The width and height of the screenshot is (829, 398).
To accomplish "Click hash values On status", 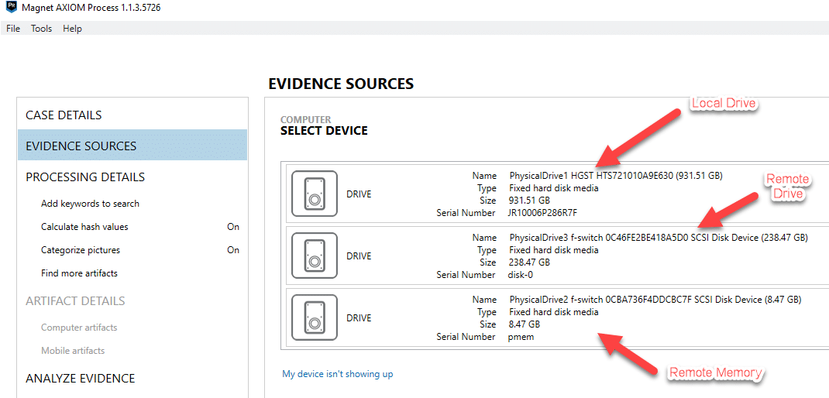I will tap(233, 227).
